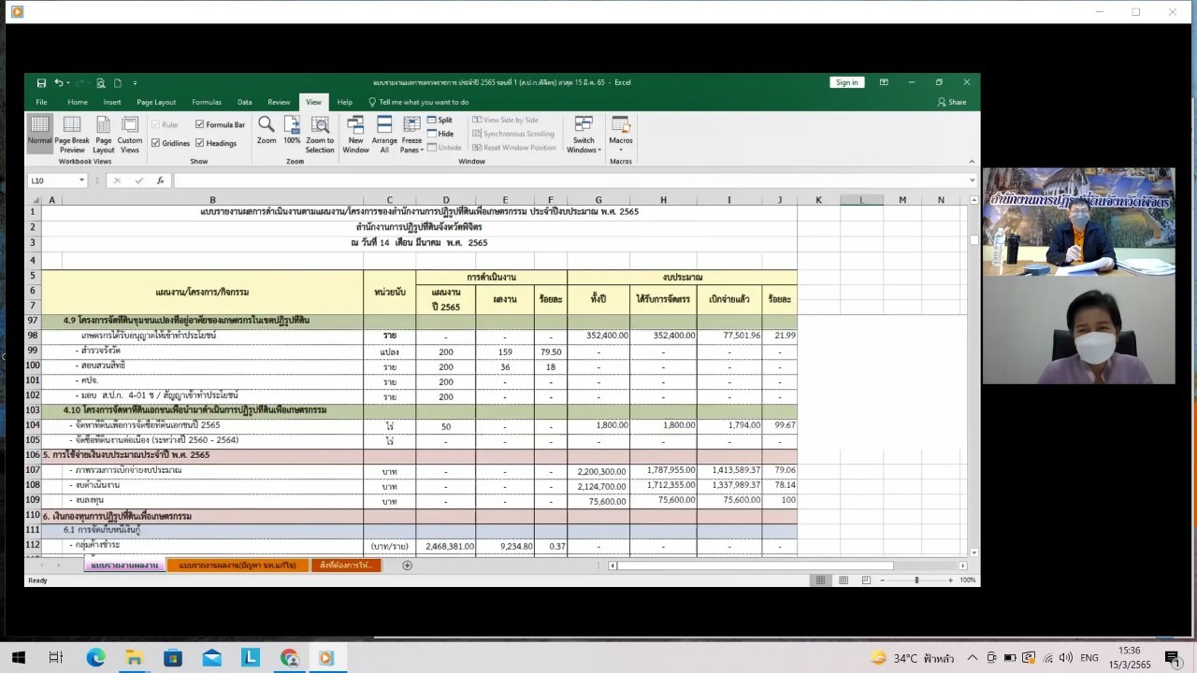
Task: Click the 100% zoom level in status bar
Action: click(968, 580)
